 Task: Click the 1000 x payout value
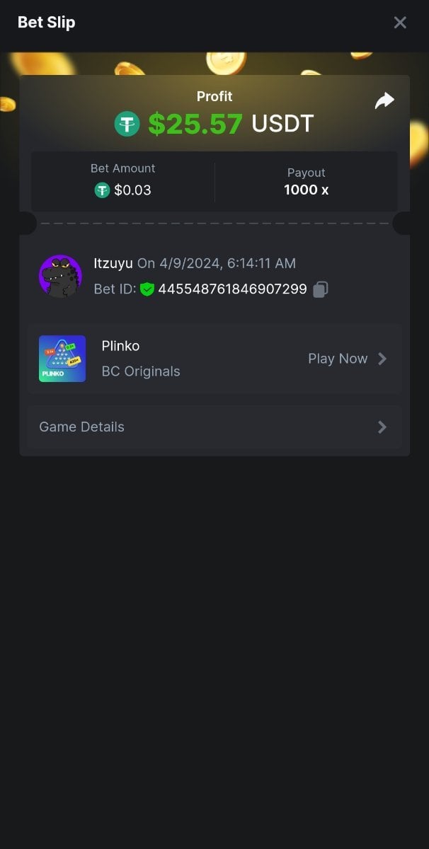point(306,190)
